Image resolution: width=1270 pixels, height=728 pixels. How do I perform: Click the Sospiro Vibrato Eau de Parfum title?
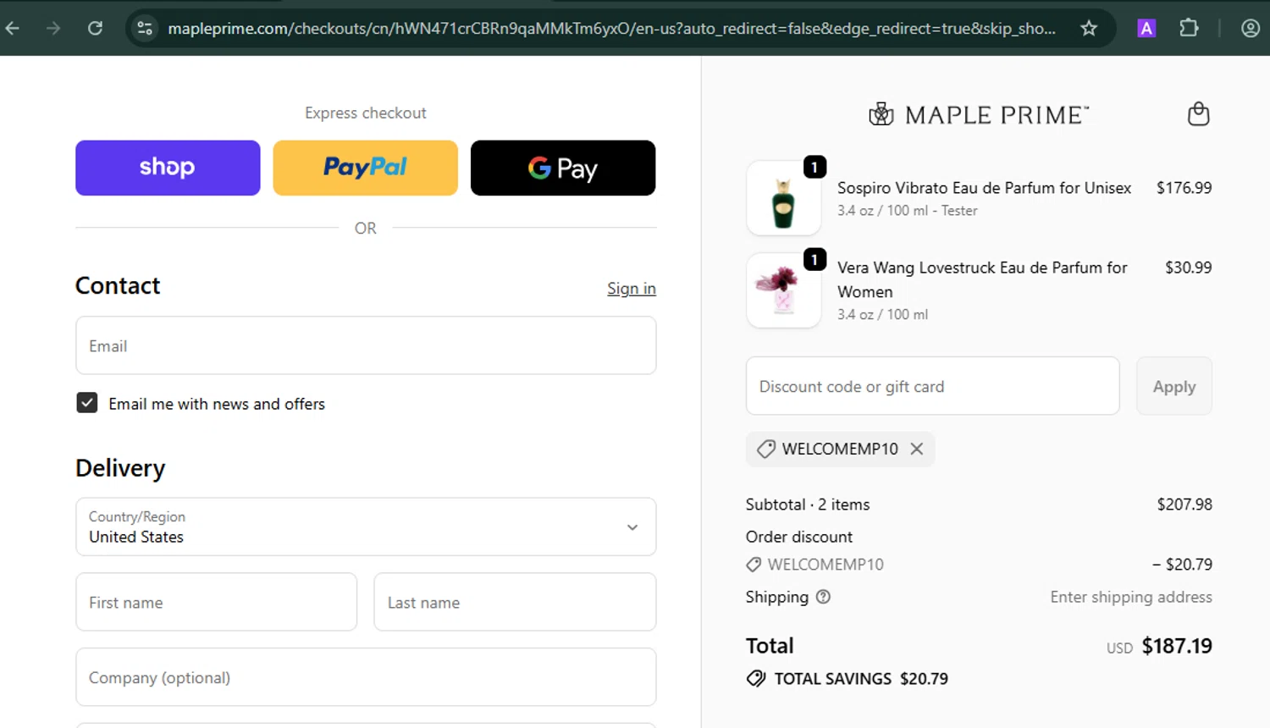984,188
